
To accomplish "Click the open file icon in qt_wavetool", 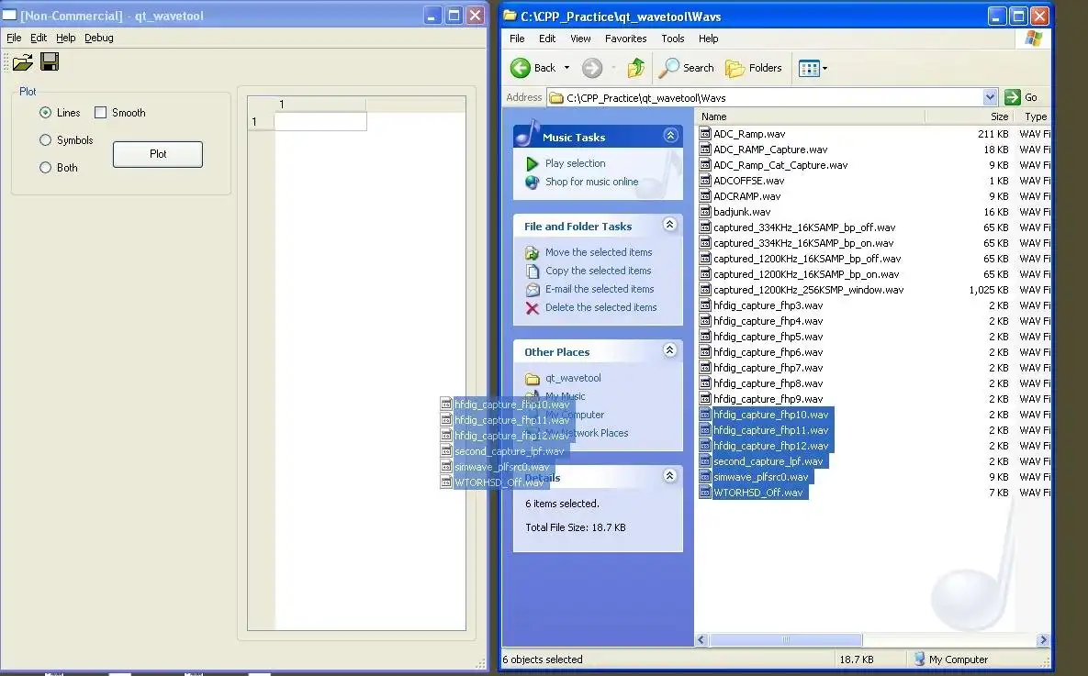I will [22, 62].
